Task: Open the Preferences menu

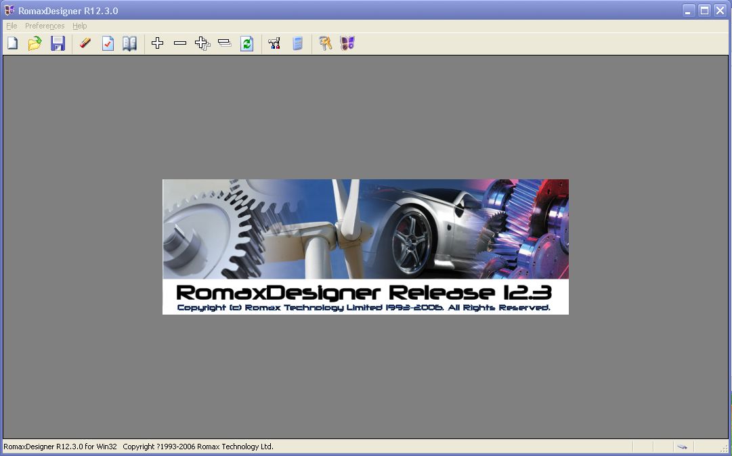Action: point(45,26)
